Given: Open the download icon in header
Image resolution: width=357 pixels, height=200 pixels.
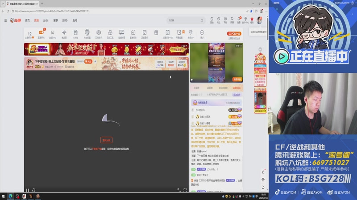Looking at the screenshot, I should click(225, 20).
